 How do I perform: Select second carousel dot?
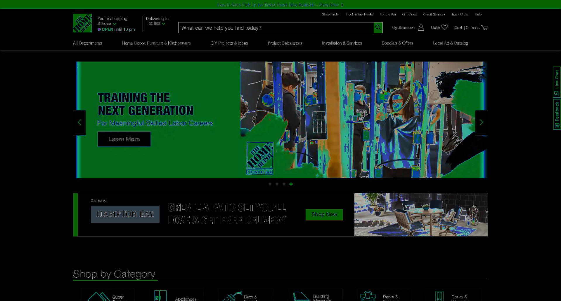pos(277,184)
